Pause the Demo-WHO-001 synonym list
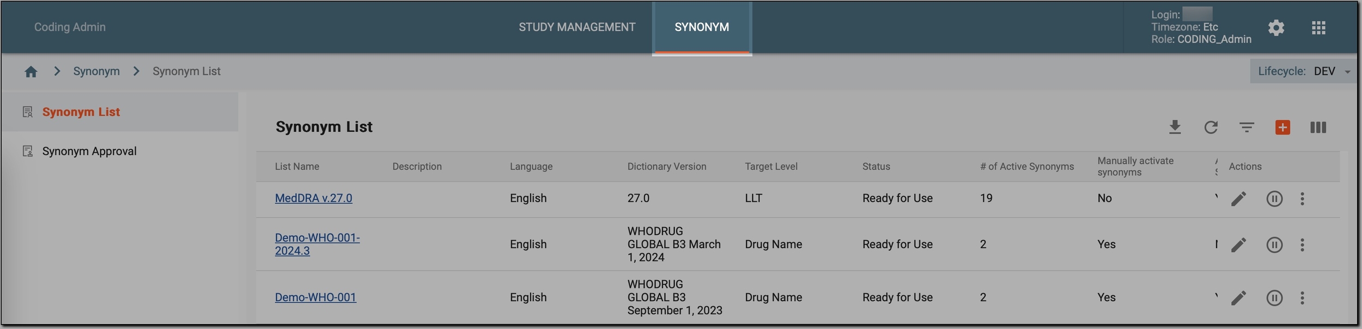The height and width of the screenshot is (329, 1362). pos(1274,298)
